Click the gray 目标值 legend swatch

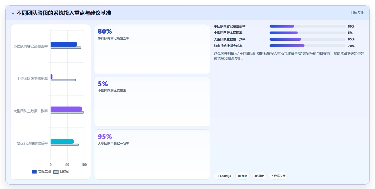tap(56, 172)
